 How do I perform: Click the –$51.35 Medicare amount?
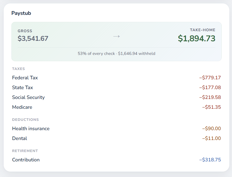(212, 107)
